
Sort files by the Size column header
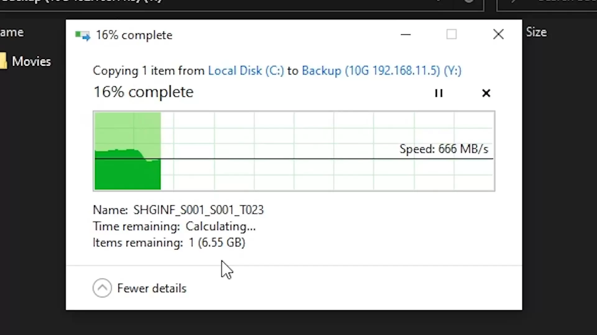pos(536,32)
